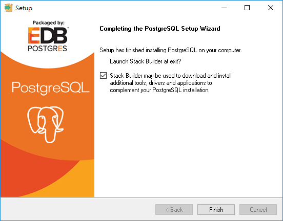Uncheck the Stack Builder launch checkbox
The height and width of the screenshot is (221, 283).
pyautogui.click(x=103, y=76)
